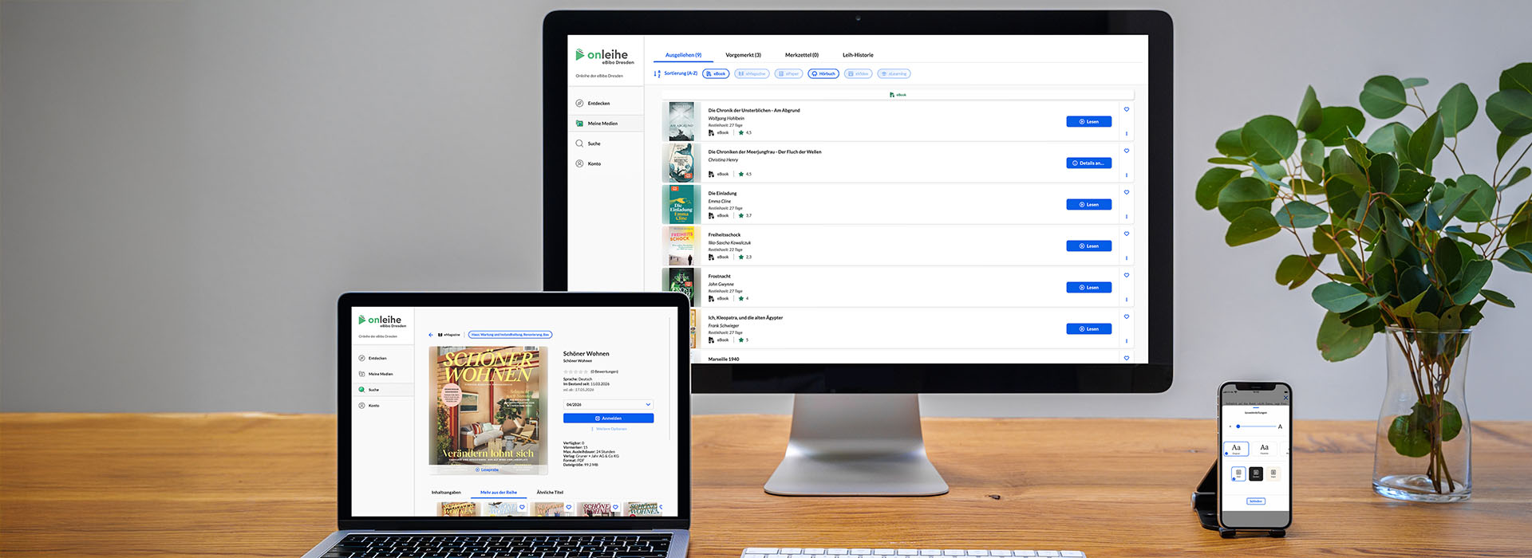1532x558 pixels.
Task: Click the category chip Haus: Wartung und Instandhaltung
Action: click(x=511, y=335)
